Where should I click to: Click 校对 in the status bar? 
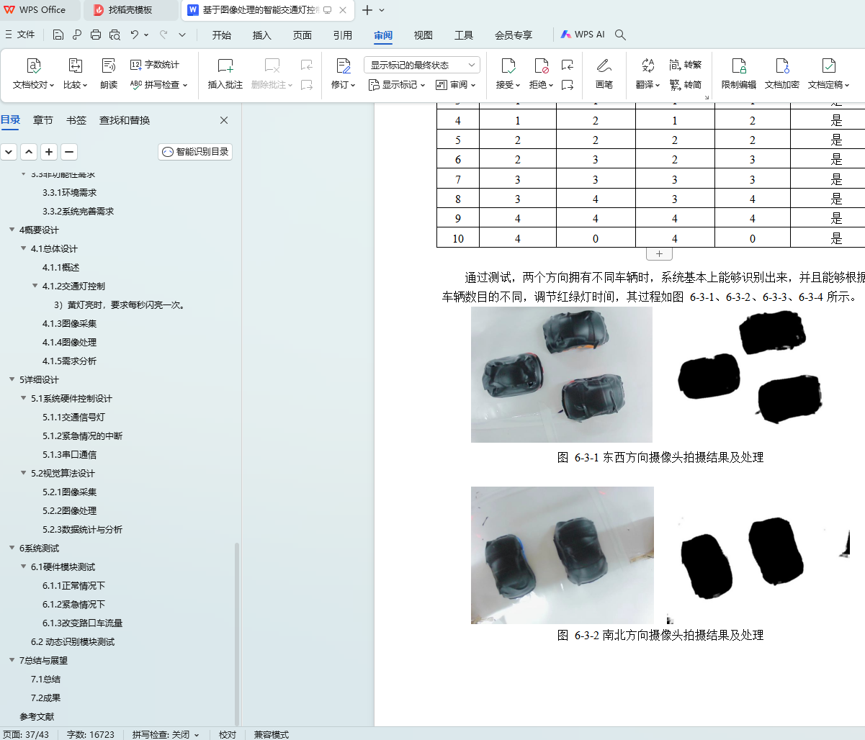click(x=228, y=734)
